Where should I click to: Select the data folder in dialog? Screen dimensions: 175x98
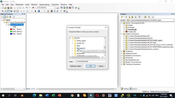pyautogui.click(x=78, y=46)
